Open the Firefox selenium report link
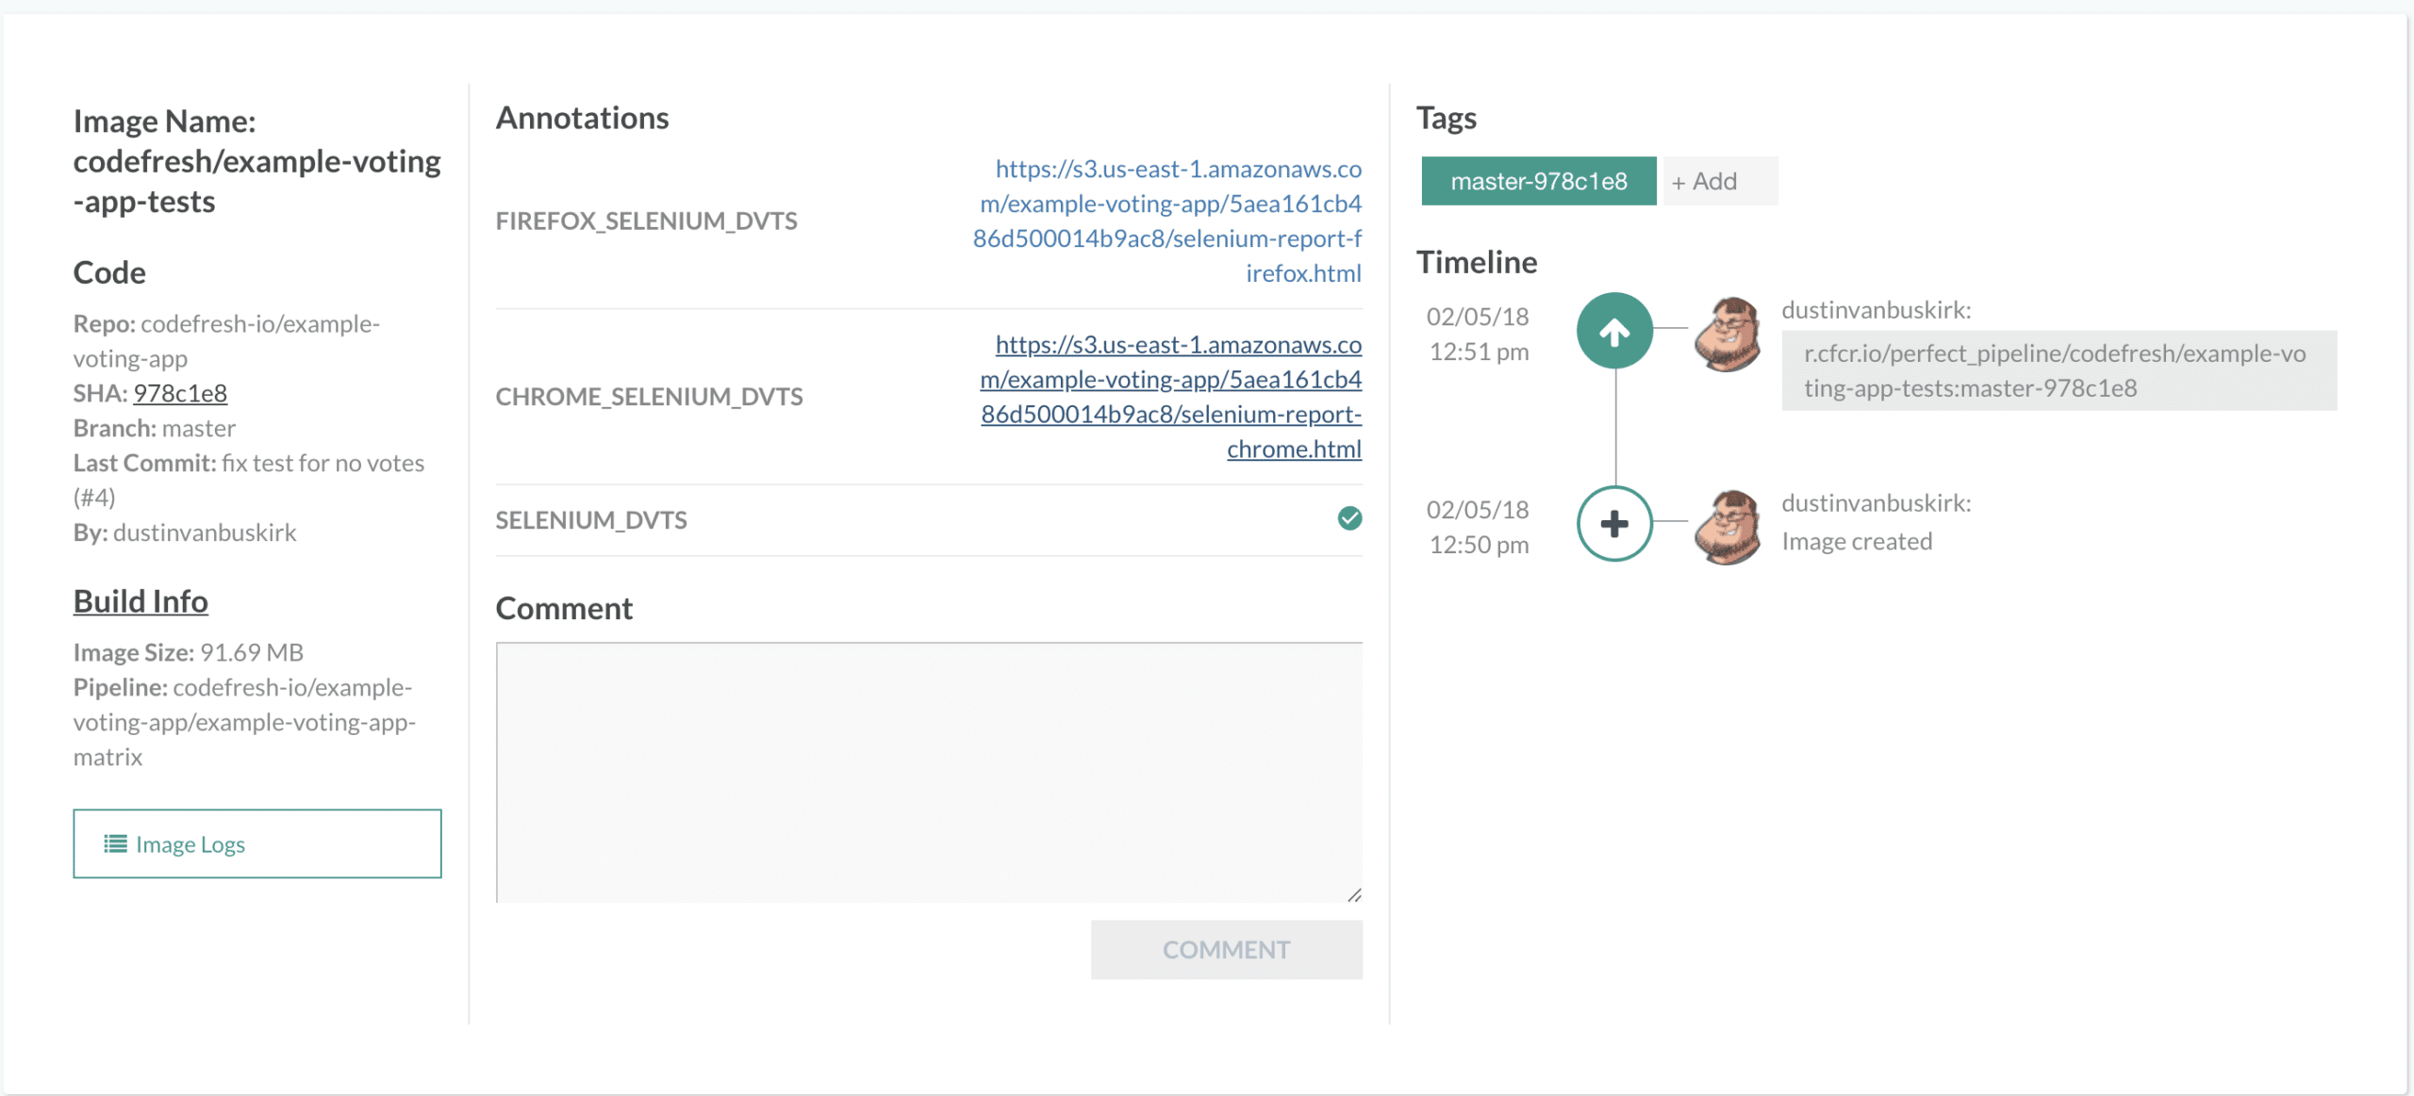2414x1096 pixels. coord(1167,221)
